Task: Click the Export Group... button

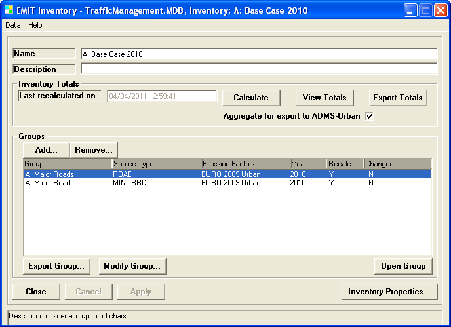Action: [56, 266]
